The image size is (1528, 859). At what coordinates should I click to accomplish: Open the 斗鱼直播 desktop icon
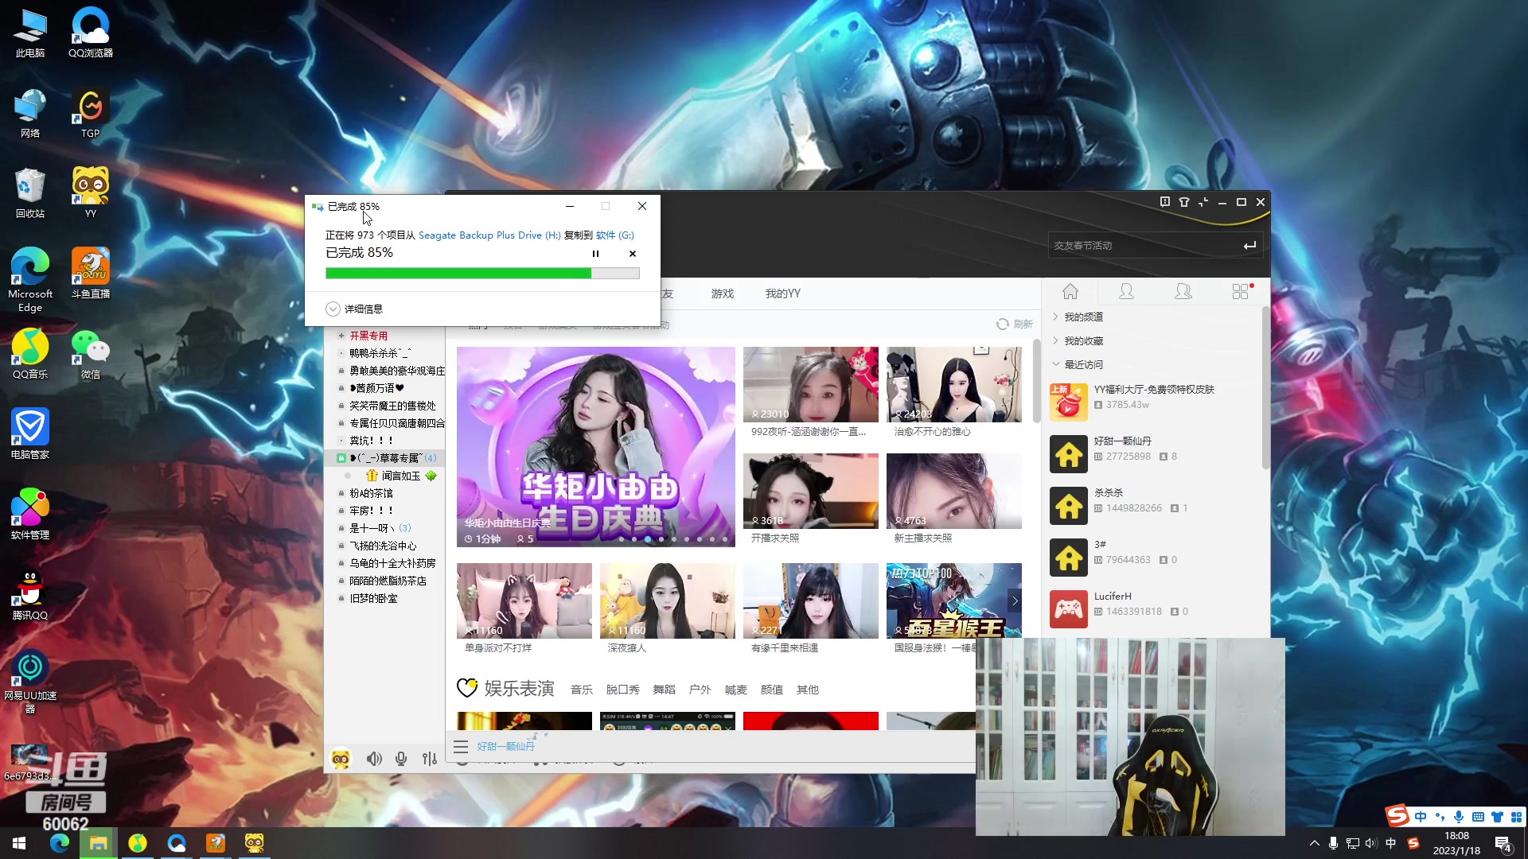coord(91,273)
